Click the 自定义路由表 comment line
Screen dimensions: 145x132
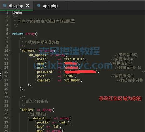[x=37, y=101]
